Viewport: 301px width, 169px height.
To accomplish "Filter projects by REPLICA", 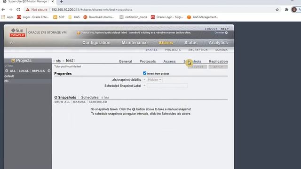I will (39, 71).
